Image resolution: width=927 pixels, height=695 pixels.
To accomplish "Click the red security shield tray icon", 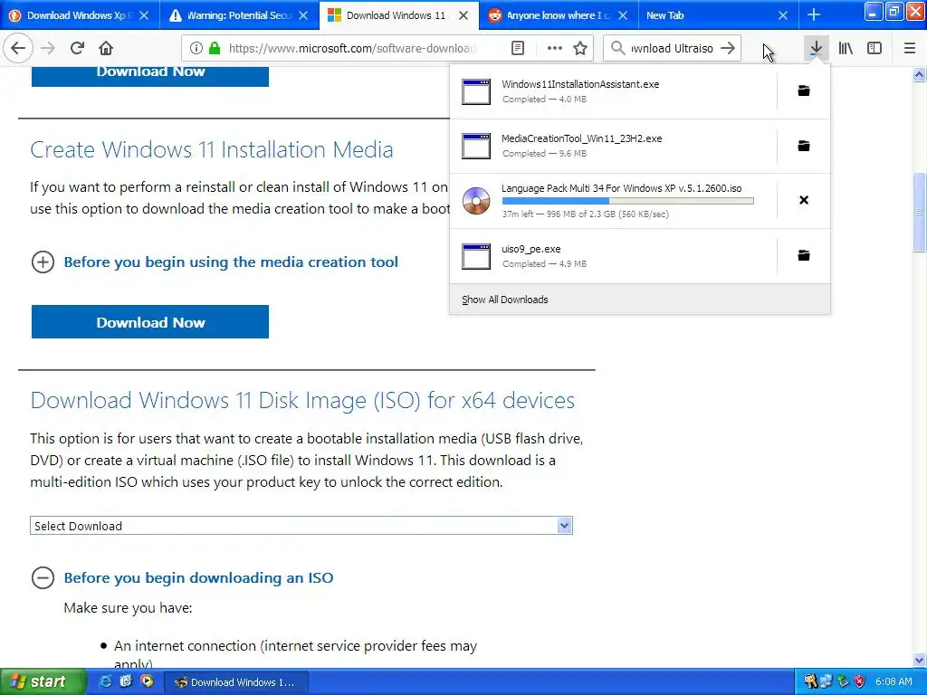I will [x=860, y=681].
